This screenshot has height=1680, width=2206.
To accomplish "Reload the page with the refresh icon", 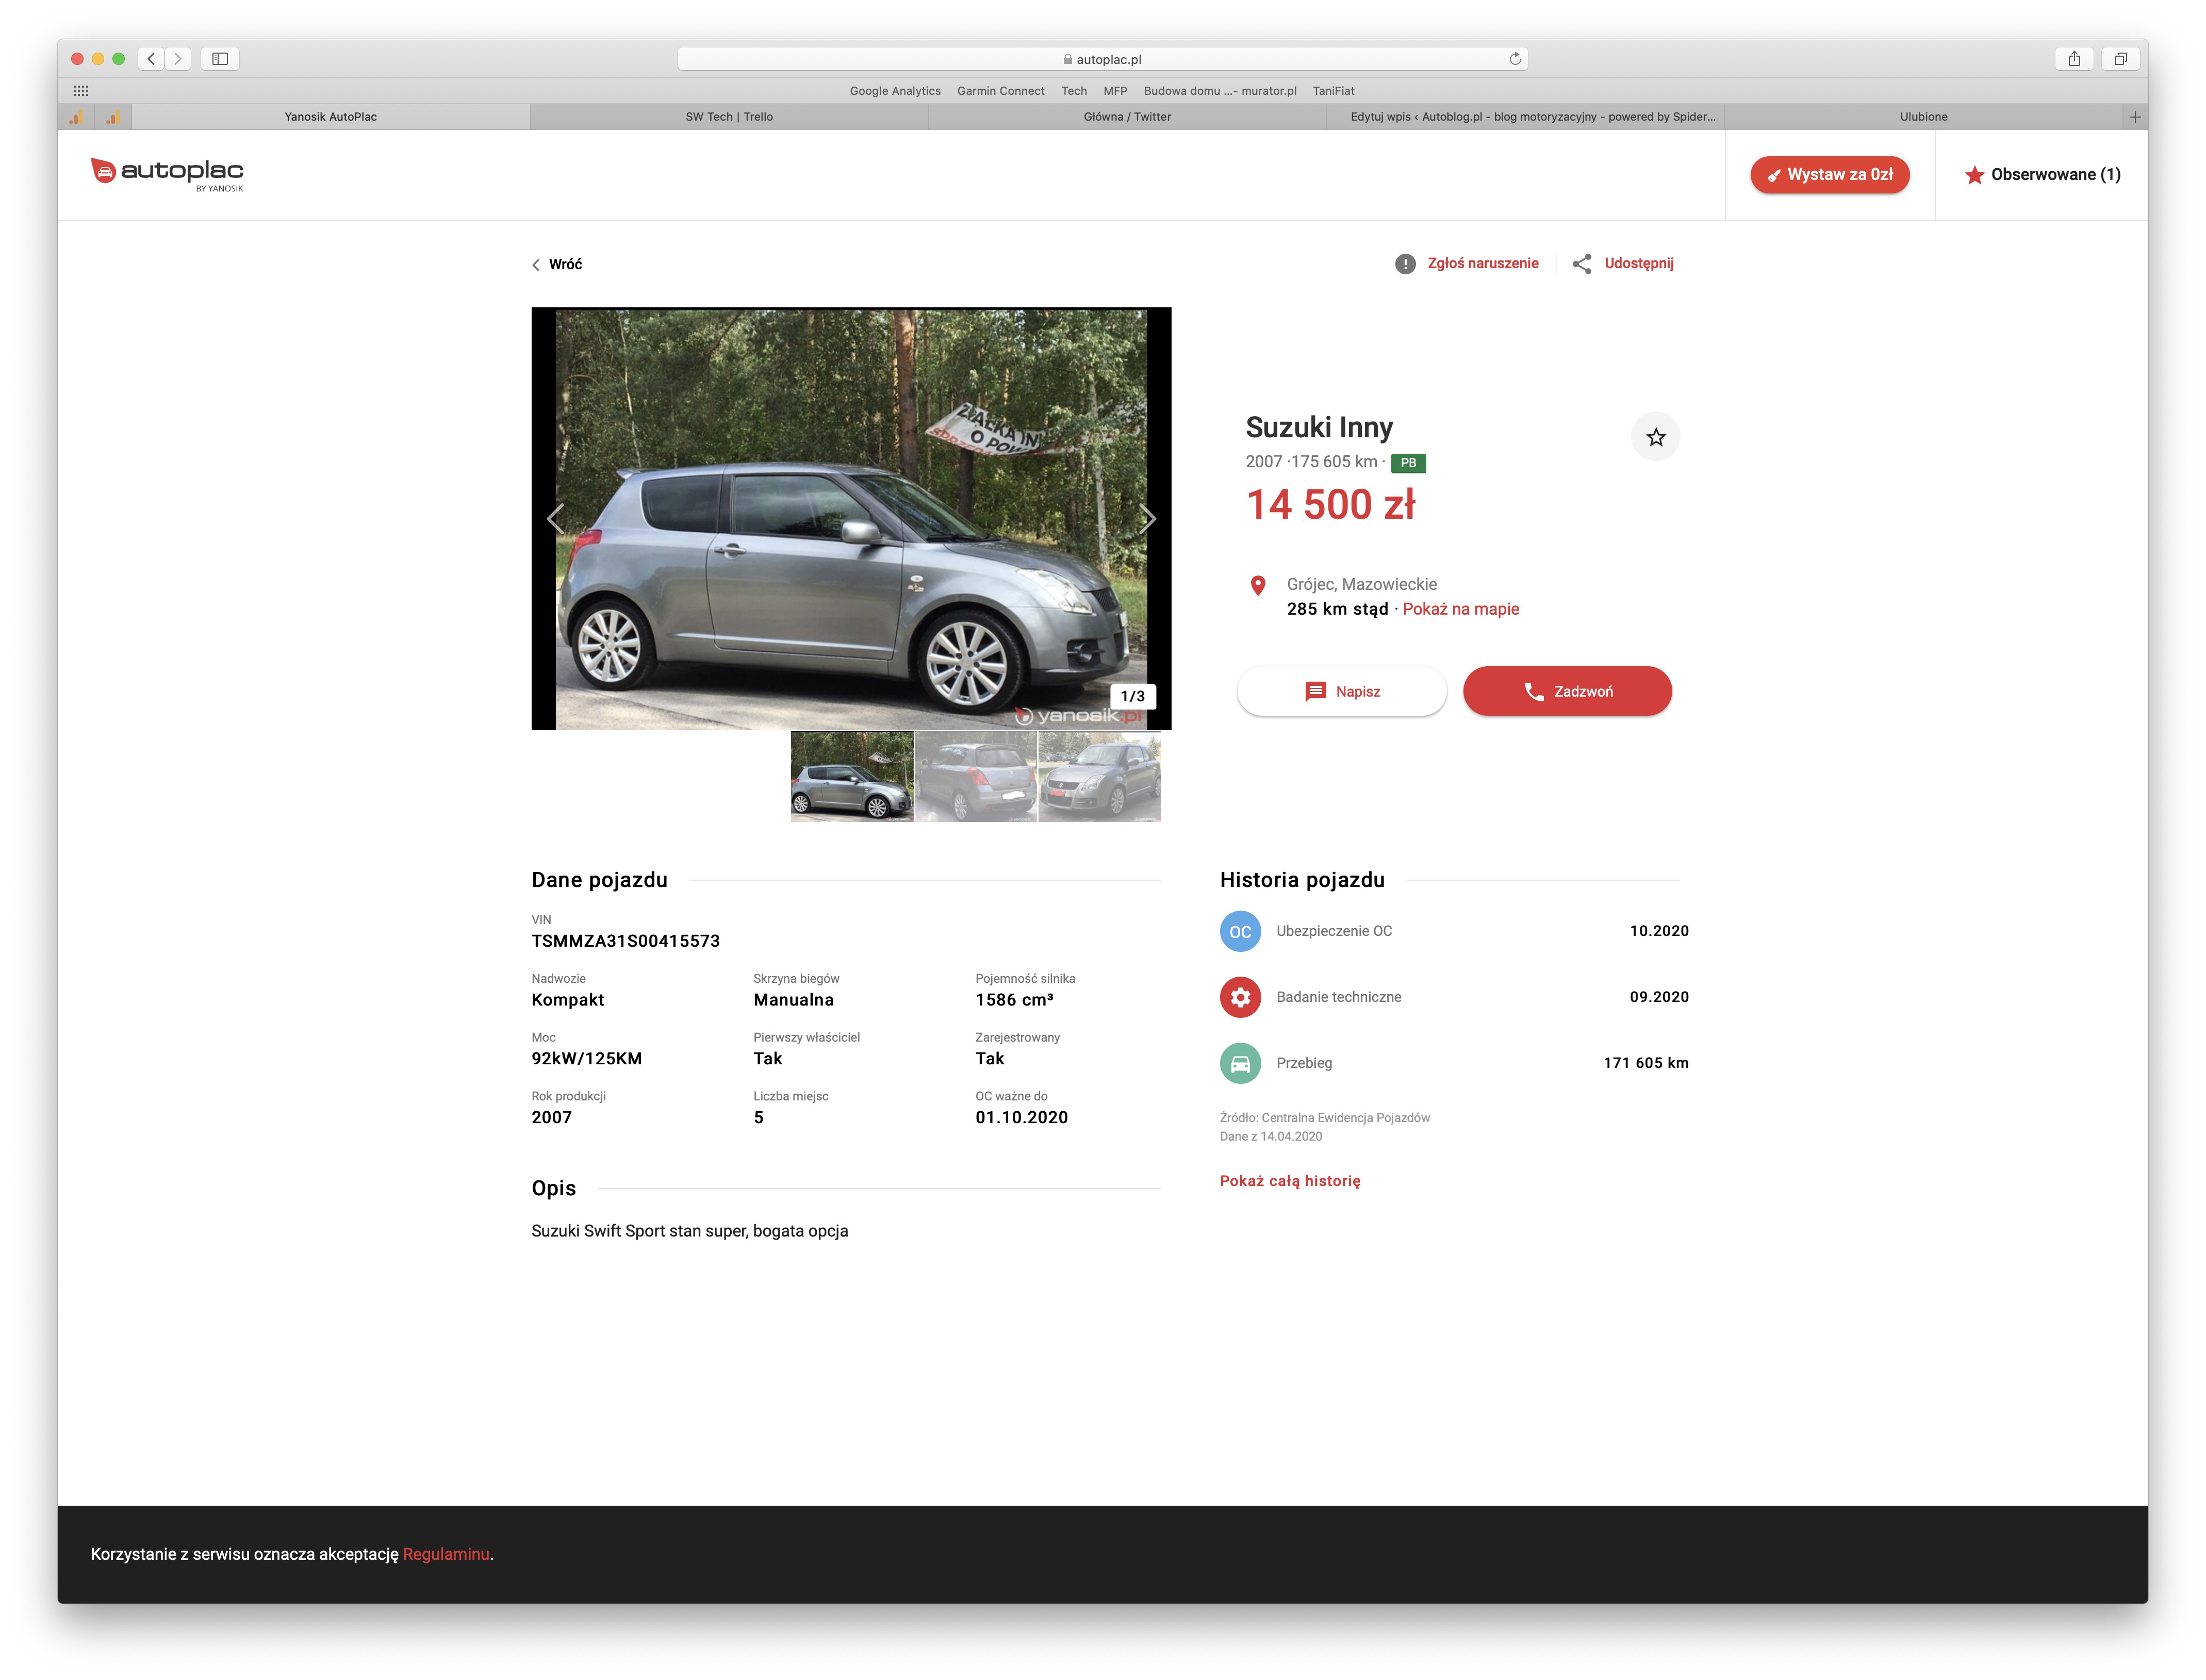I will pyautogui.click(x=1514, y=59).
